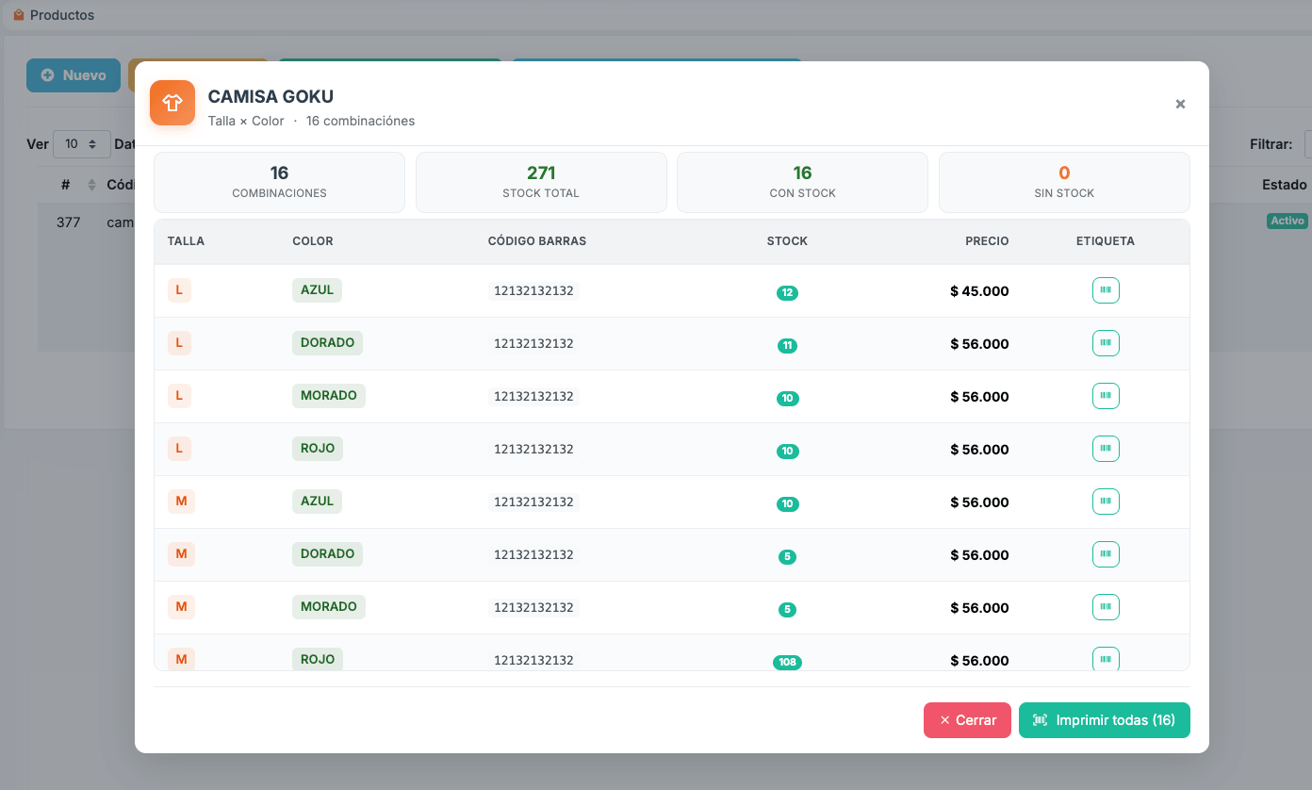Open the Ver entries-count dropdown showing 10
Screen dimensions: 1312x790
tap(82, 144)
